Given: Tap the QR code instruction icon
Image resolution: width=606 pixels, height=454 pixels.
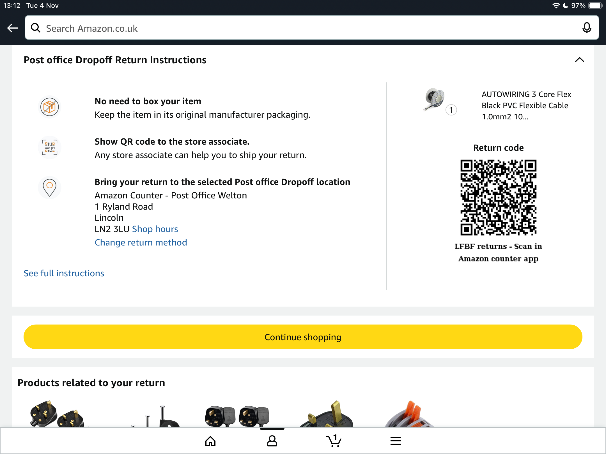Looking at the screenshot, I should (x=50, y=147).
